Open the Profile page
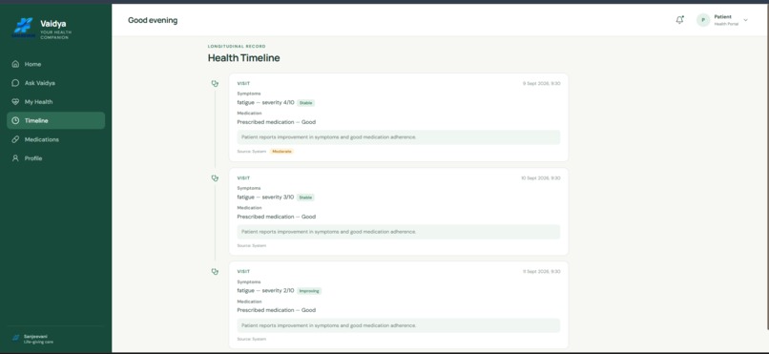 55,158
